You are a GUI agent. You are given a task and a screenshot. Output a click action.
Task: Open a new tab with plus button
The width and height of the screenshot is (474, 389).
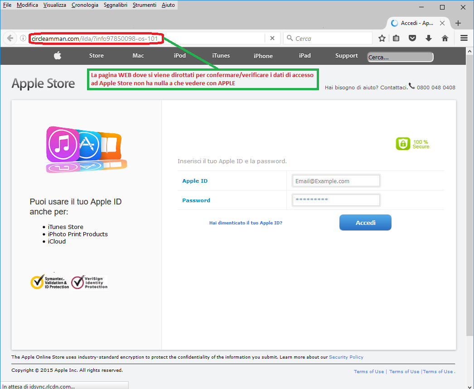(x=458, y=23)
